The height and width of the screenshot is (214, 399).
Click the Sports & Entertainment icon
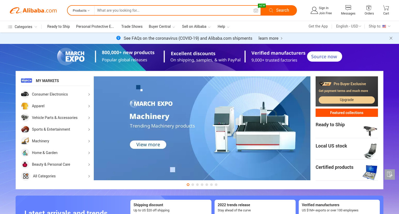pos(25,129)
